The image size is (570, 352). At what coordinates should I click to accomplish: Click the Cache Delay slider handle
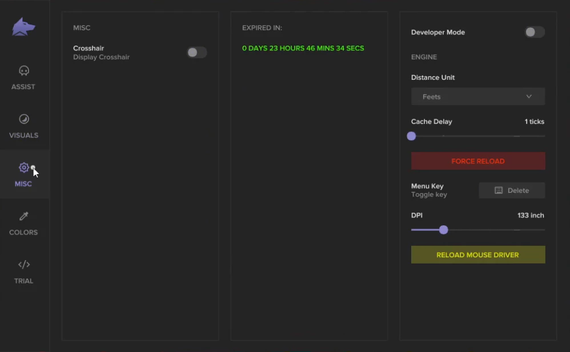click(x=411, y=136)
